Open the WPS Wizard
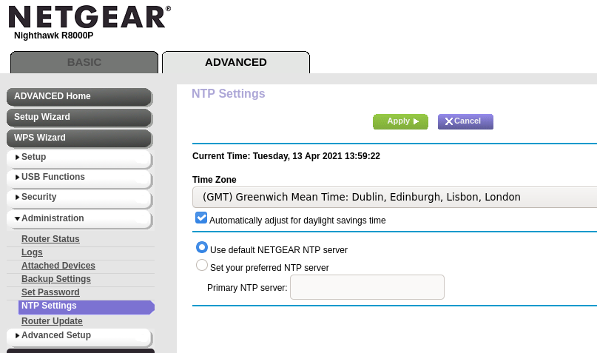This screenshot has height=353, width=597. point(79,138)
